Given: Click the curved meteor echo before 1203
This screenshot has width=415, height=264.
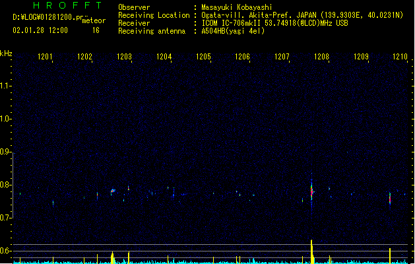Looking at the screenshot, I should (x=113, y=191).
